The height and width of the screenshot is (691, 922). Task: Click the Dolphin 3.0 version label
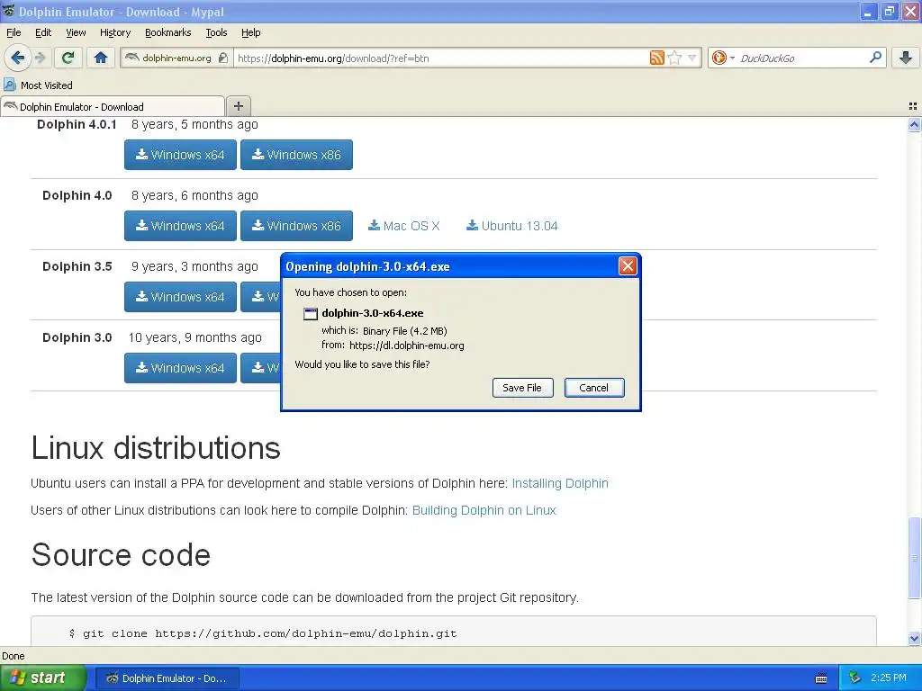(x=77, y=337)
